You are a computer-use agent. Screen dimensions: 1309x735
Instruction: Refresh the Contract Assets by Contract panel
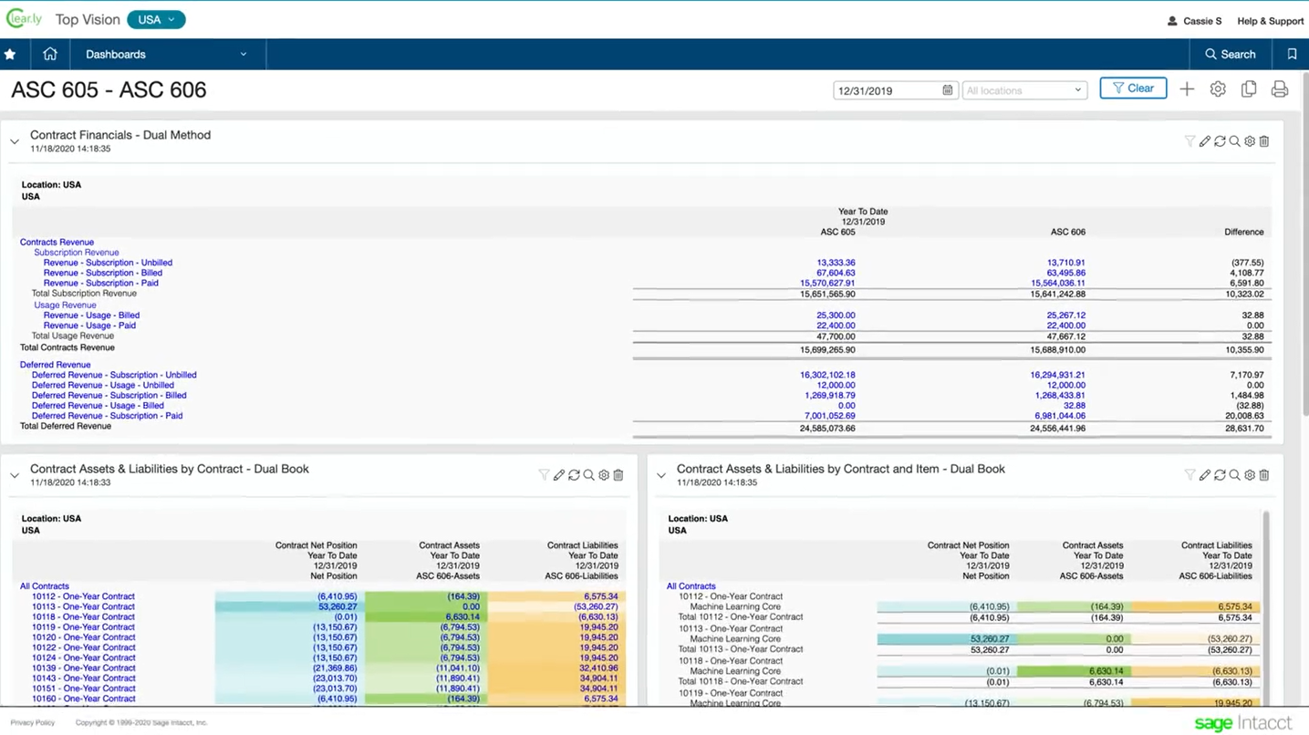pyautogui.click(x=574, y=475)
